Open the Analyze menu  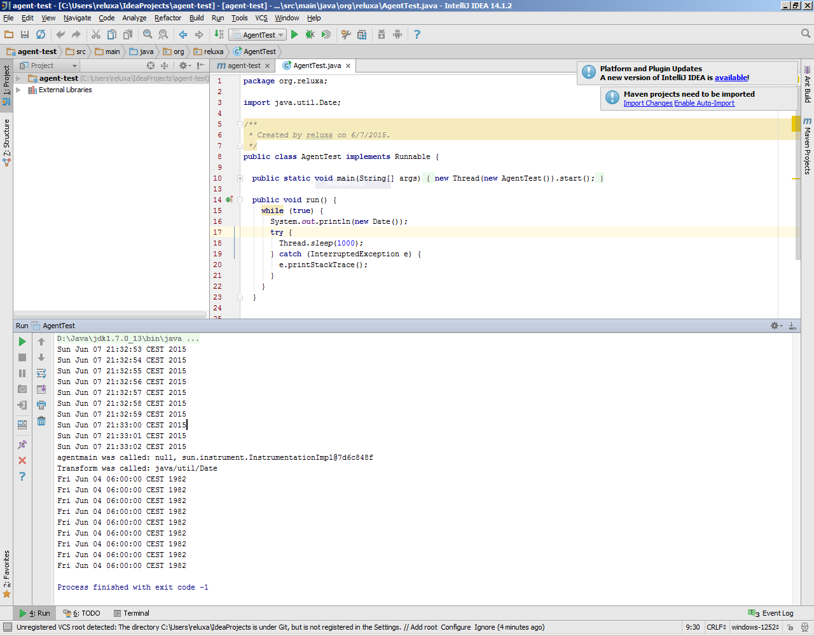pyautogui.click(x=134, y=18)
